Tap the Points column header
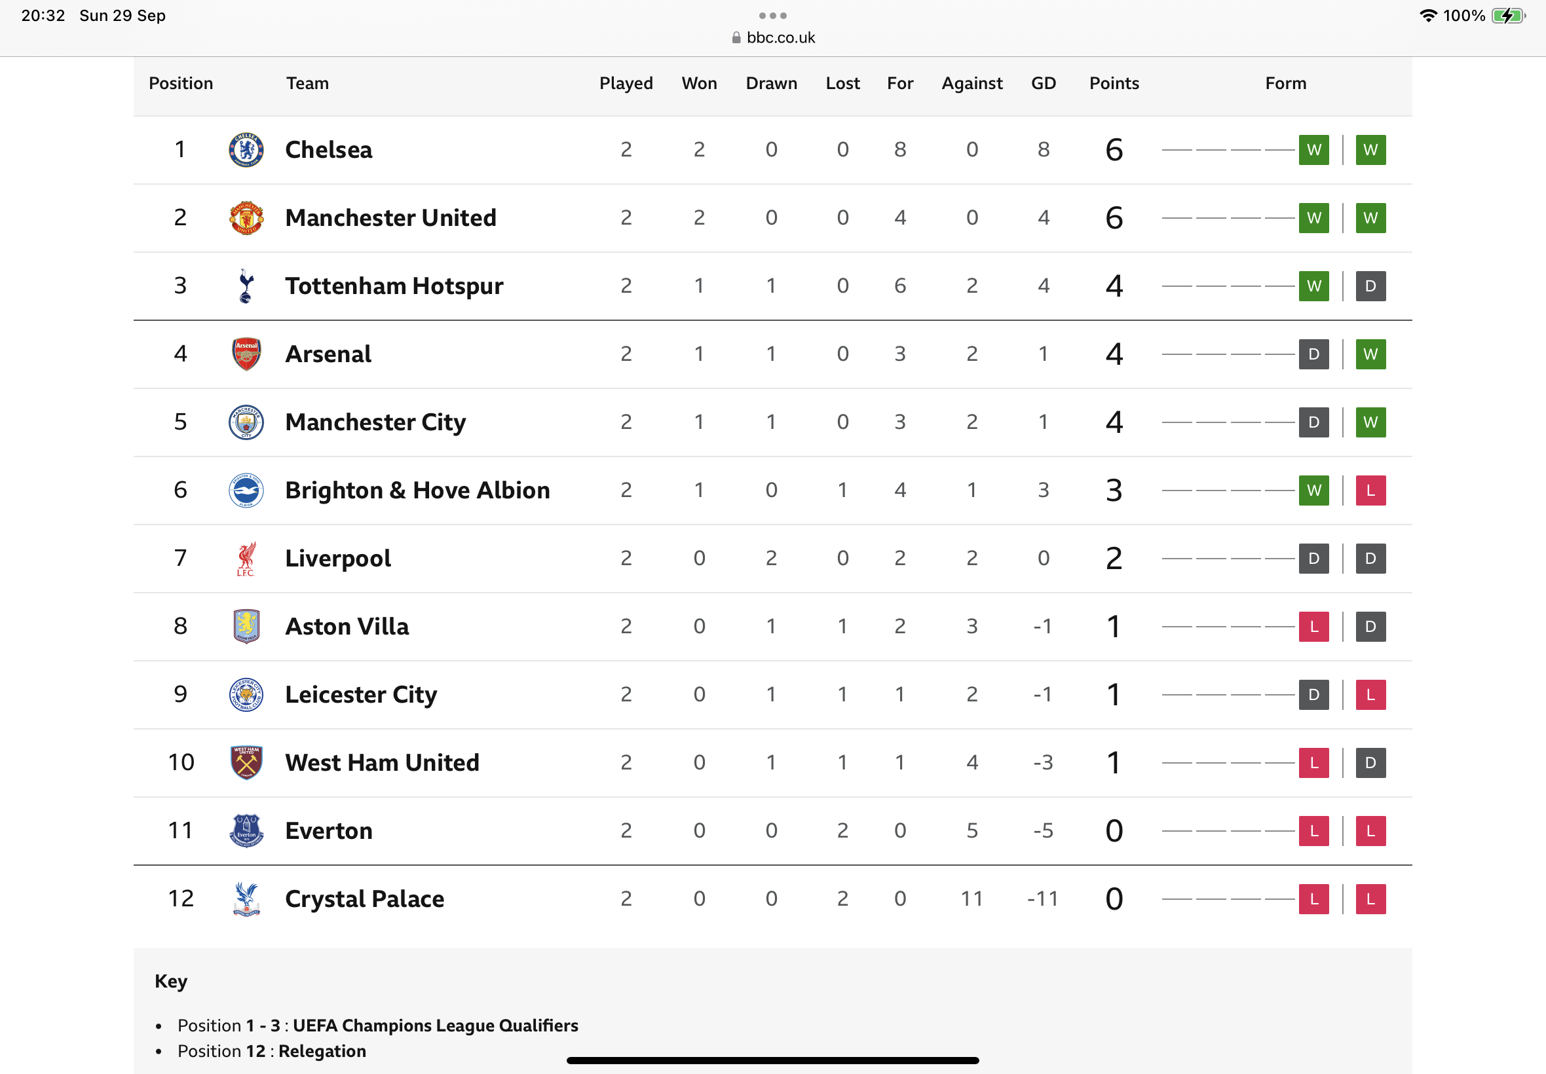Viewport: 1546px width, 1074px height. point(1114,83)
